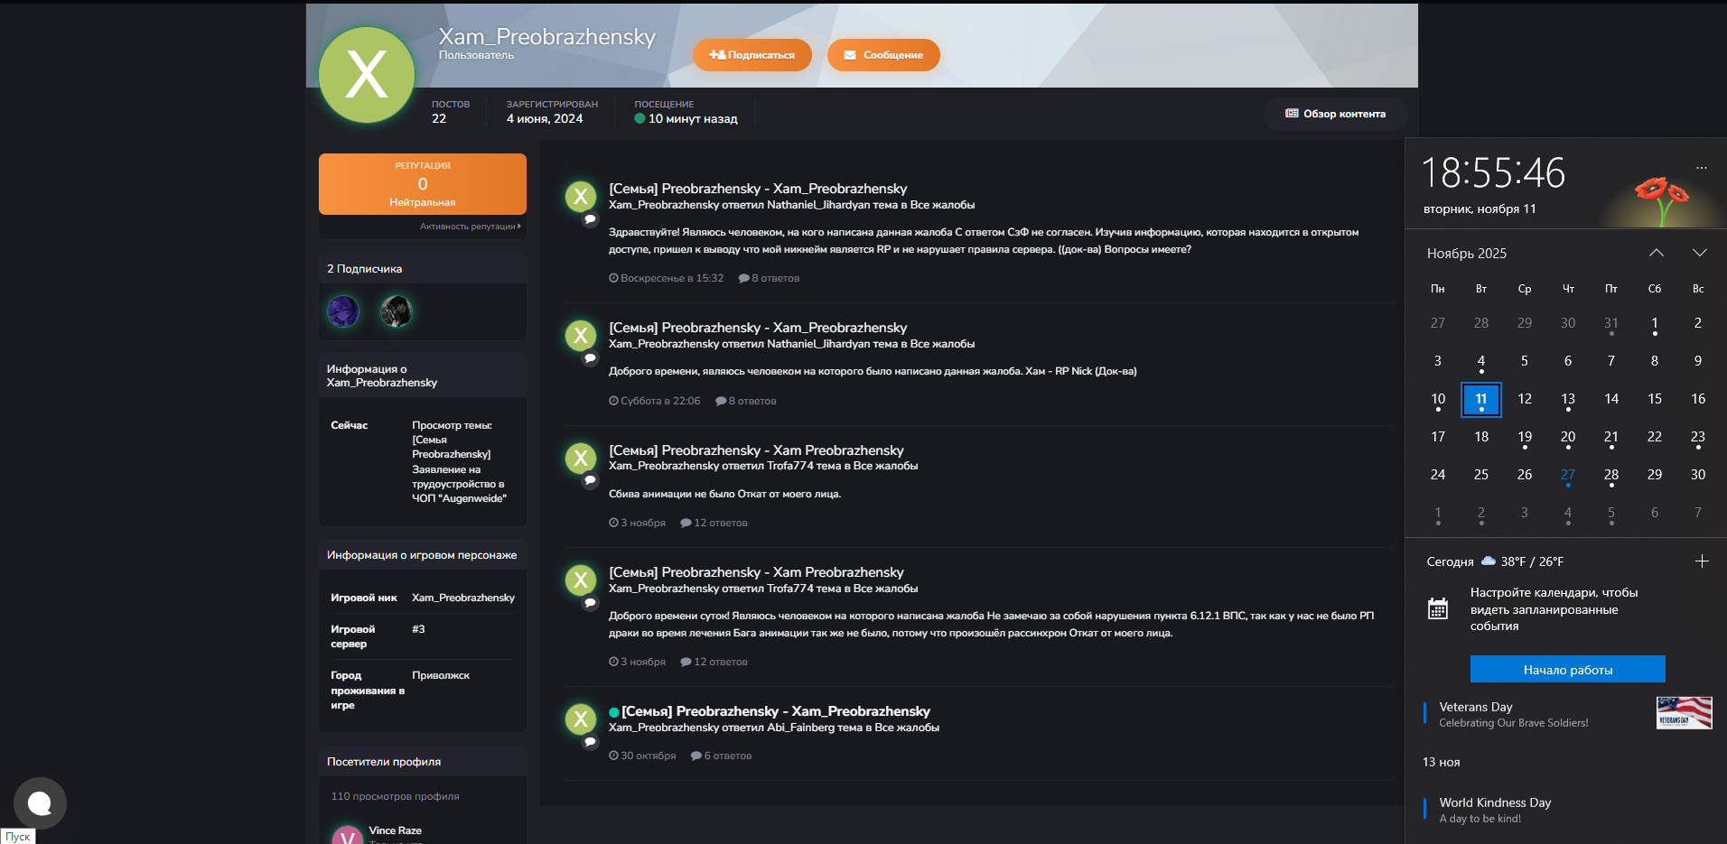
Task: Open the purple subscriber avatar
Action: click(343, 311)
